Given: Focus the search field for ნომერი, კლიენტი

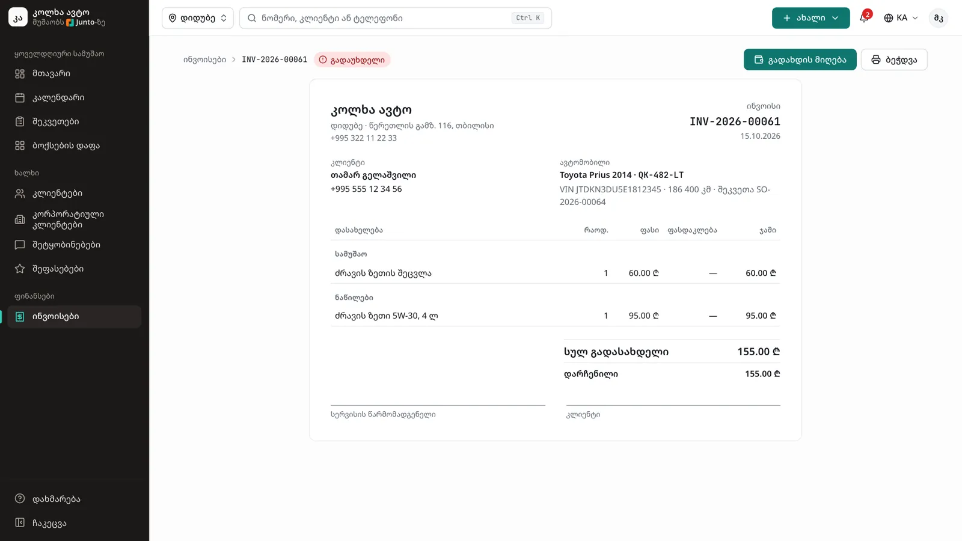Looking at the screenshot, I should point(395,18).
